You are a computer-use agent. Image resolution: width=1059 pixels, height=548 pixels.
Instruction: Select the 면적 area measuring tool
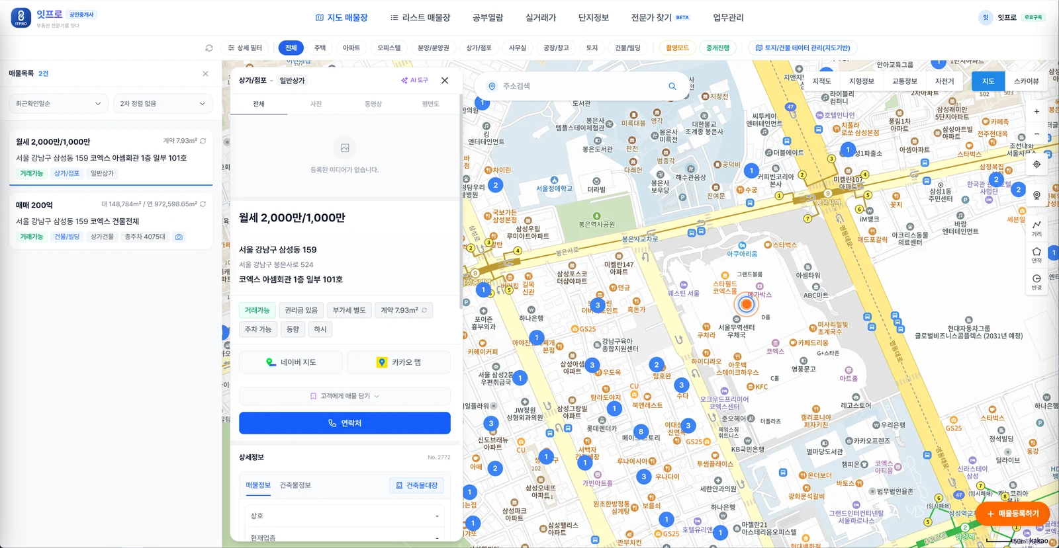[1036, 255]
